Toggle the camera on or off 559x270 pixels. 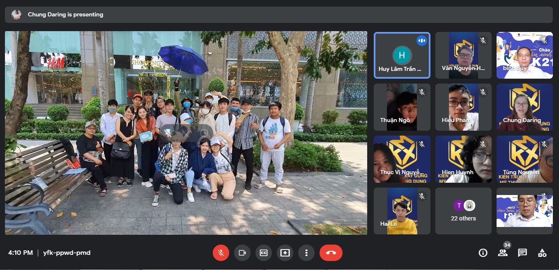[242, 253]
